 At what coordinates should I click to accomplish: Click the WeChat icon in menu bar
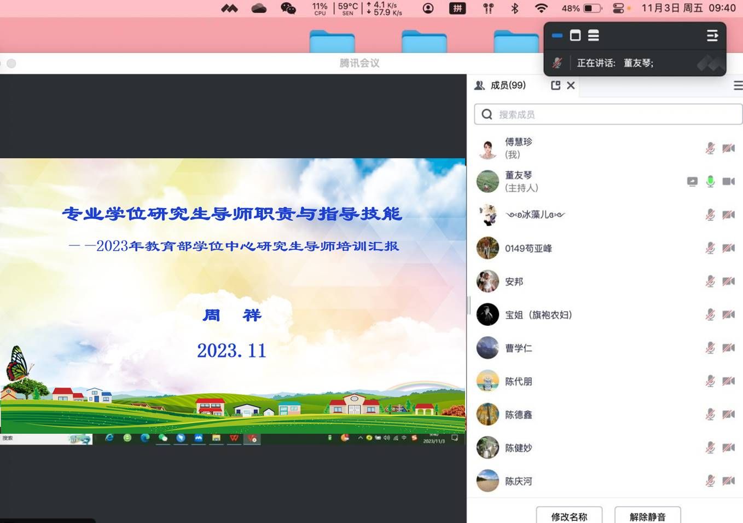[x=288, y=8]
